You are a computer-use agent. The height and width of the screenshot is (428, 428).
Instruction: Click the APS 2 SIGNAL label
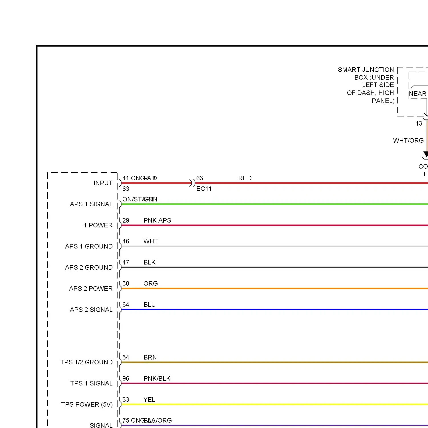[x=91, y=310]
